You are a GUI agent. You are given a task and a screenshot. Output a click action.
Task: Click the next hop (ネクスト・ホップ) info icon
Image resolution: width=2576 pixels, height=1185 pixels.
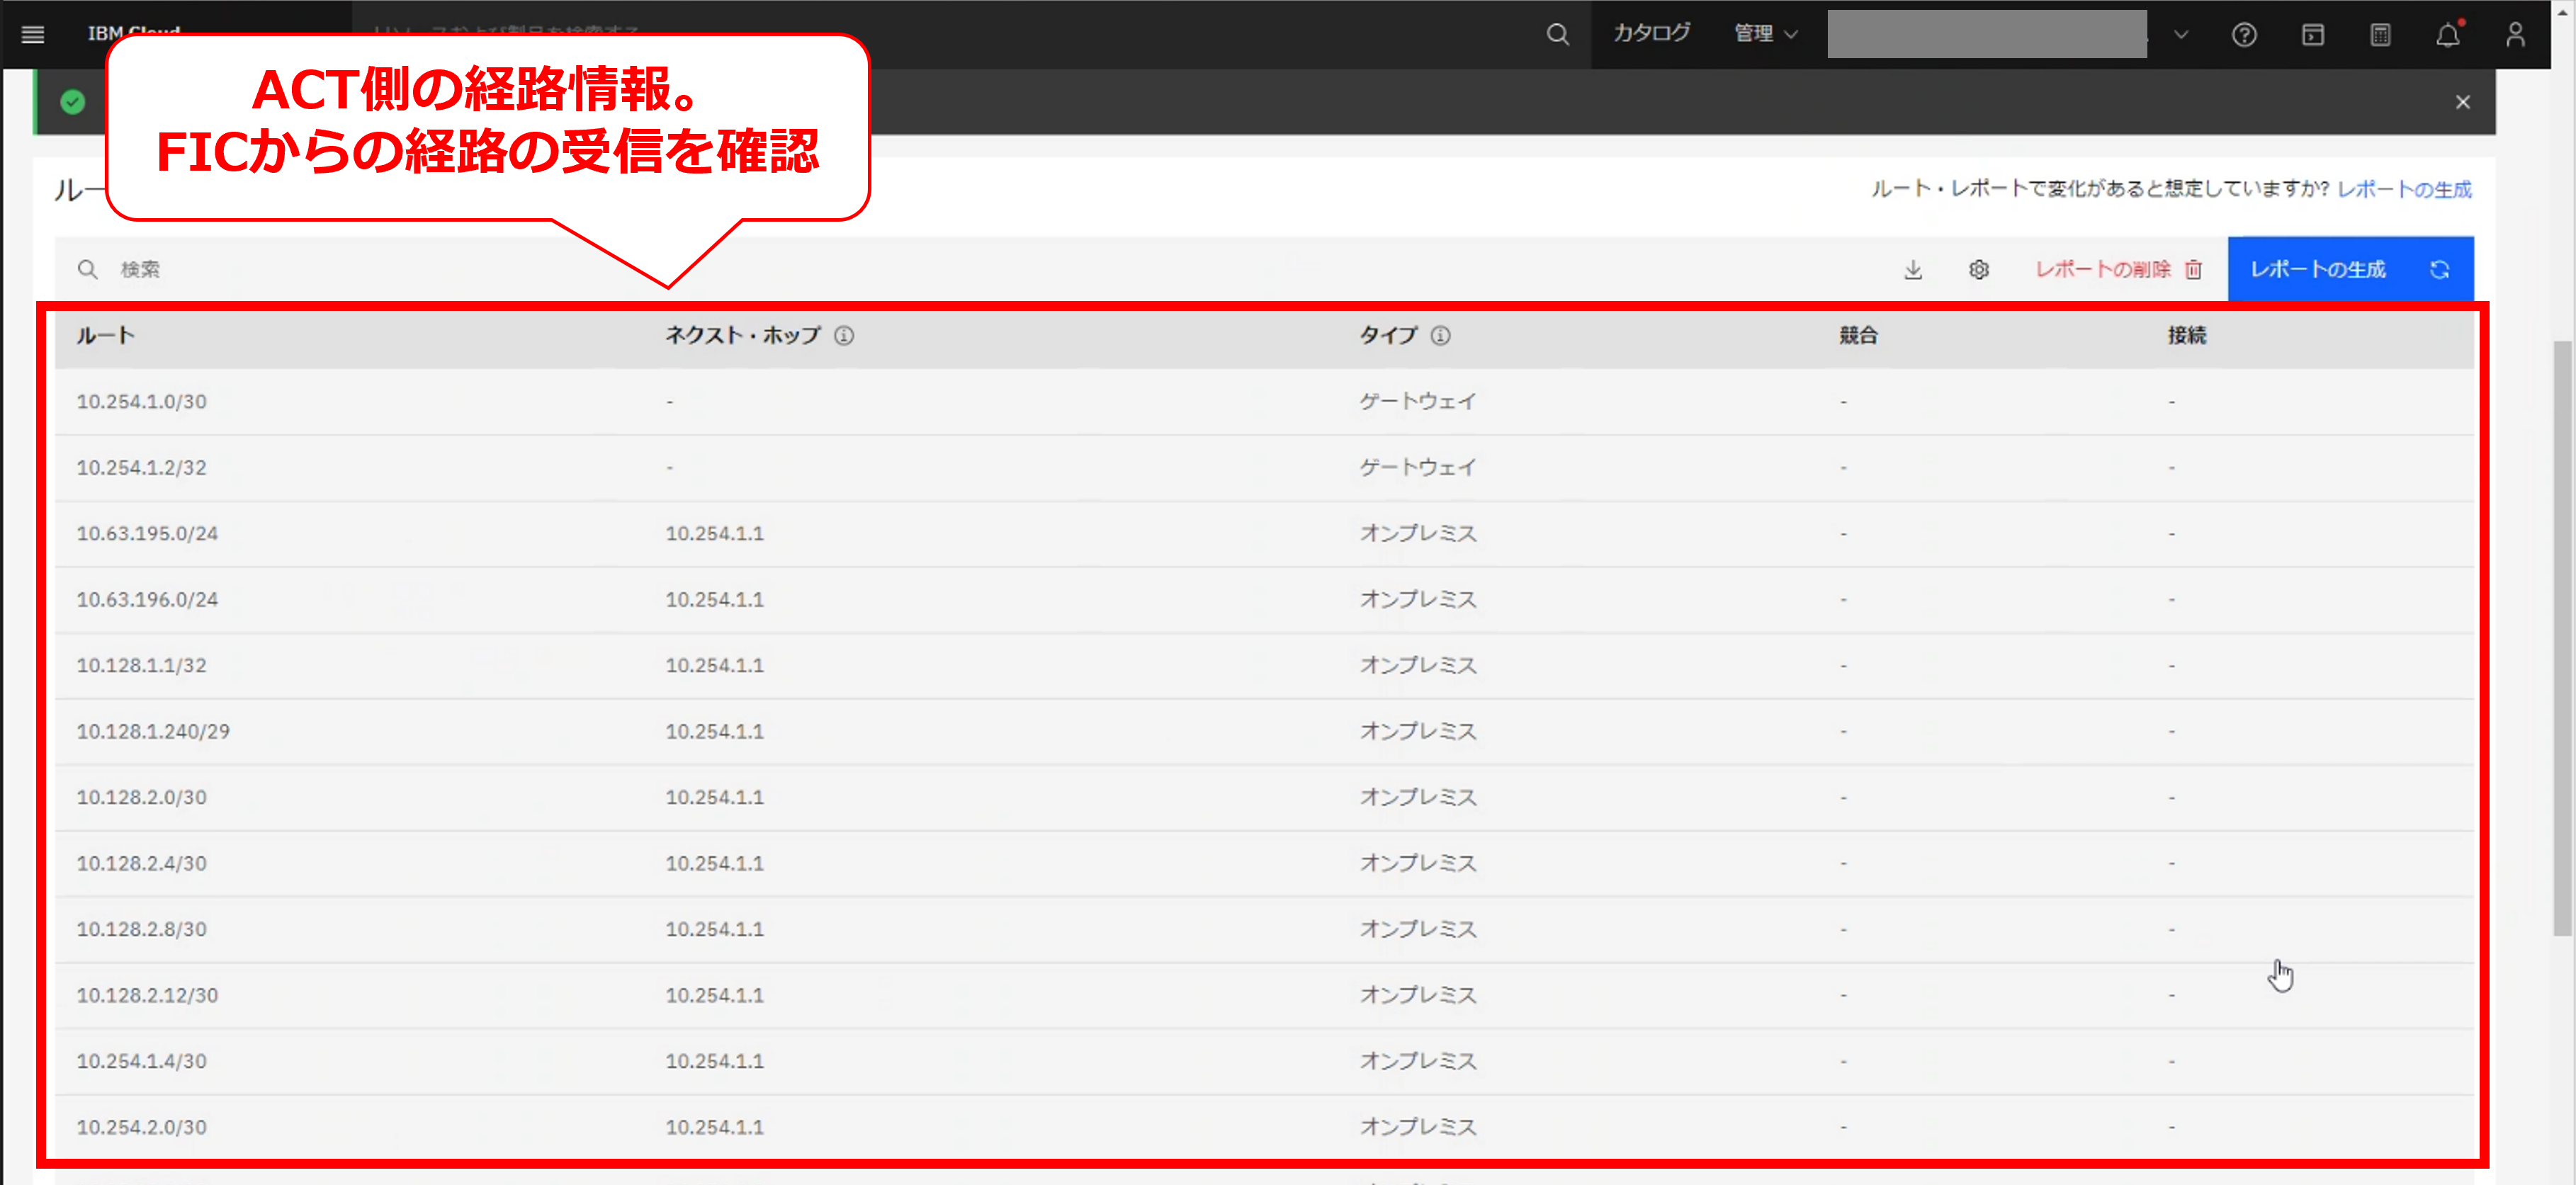pyautogui.click(x=844, y=335)
